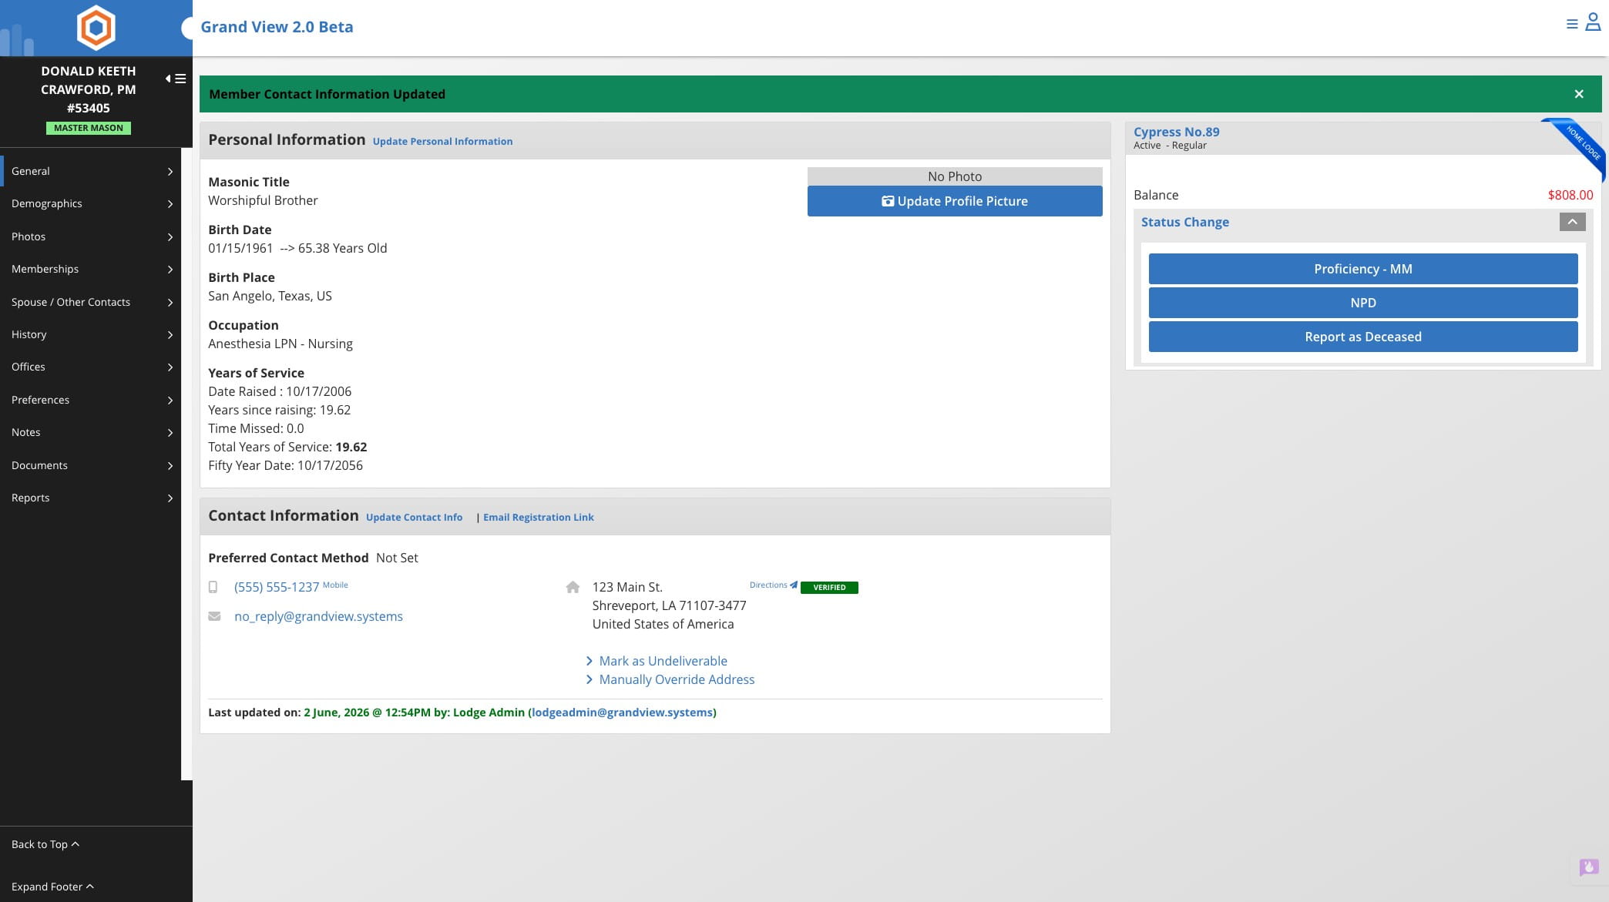The image size is (1609, 902).
Task: Click the Directions arrow icon
Action: [x=794, y=585]
